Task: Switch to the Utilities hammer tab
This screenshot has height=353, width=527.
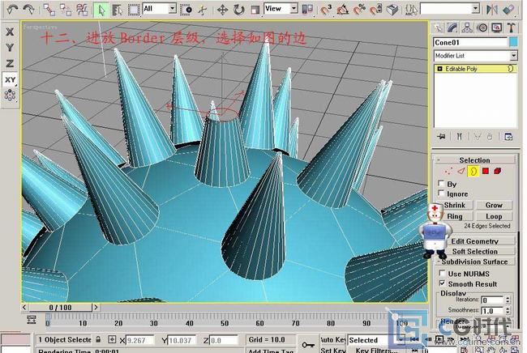Action: point(512,28)
